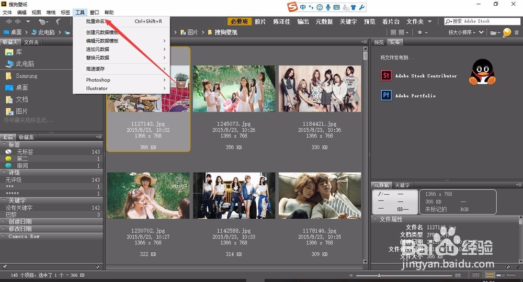Filter by five-star rating
The width and height of the screenshot is (523, 282).
click(x=52, y=194)
